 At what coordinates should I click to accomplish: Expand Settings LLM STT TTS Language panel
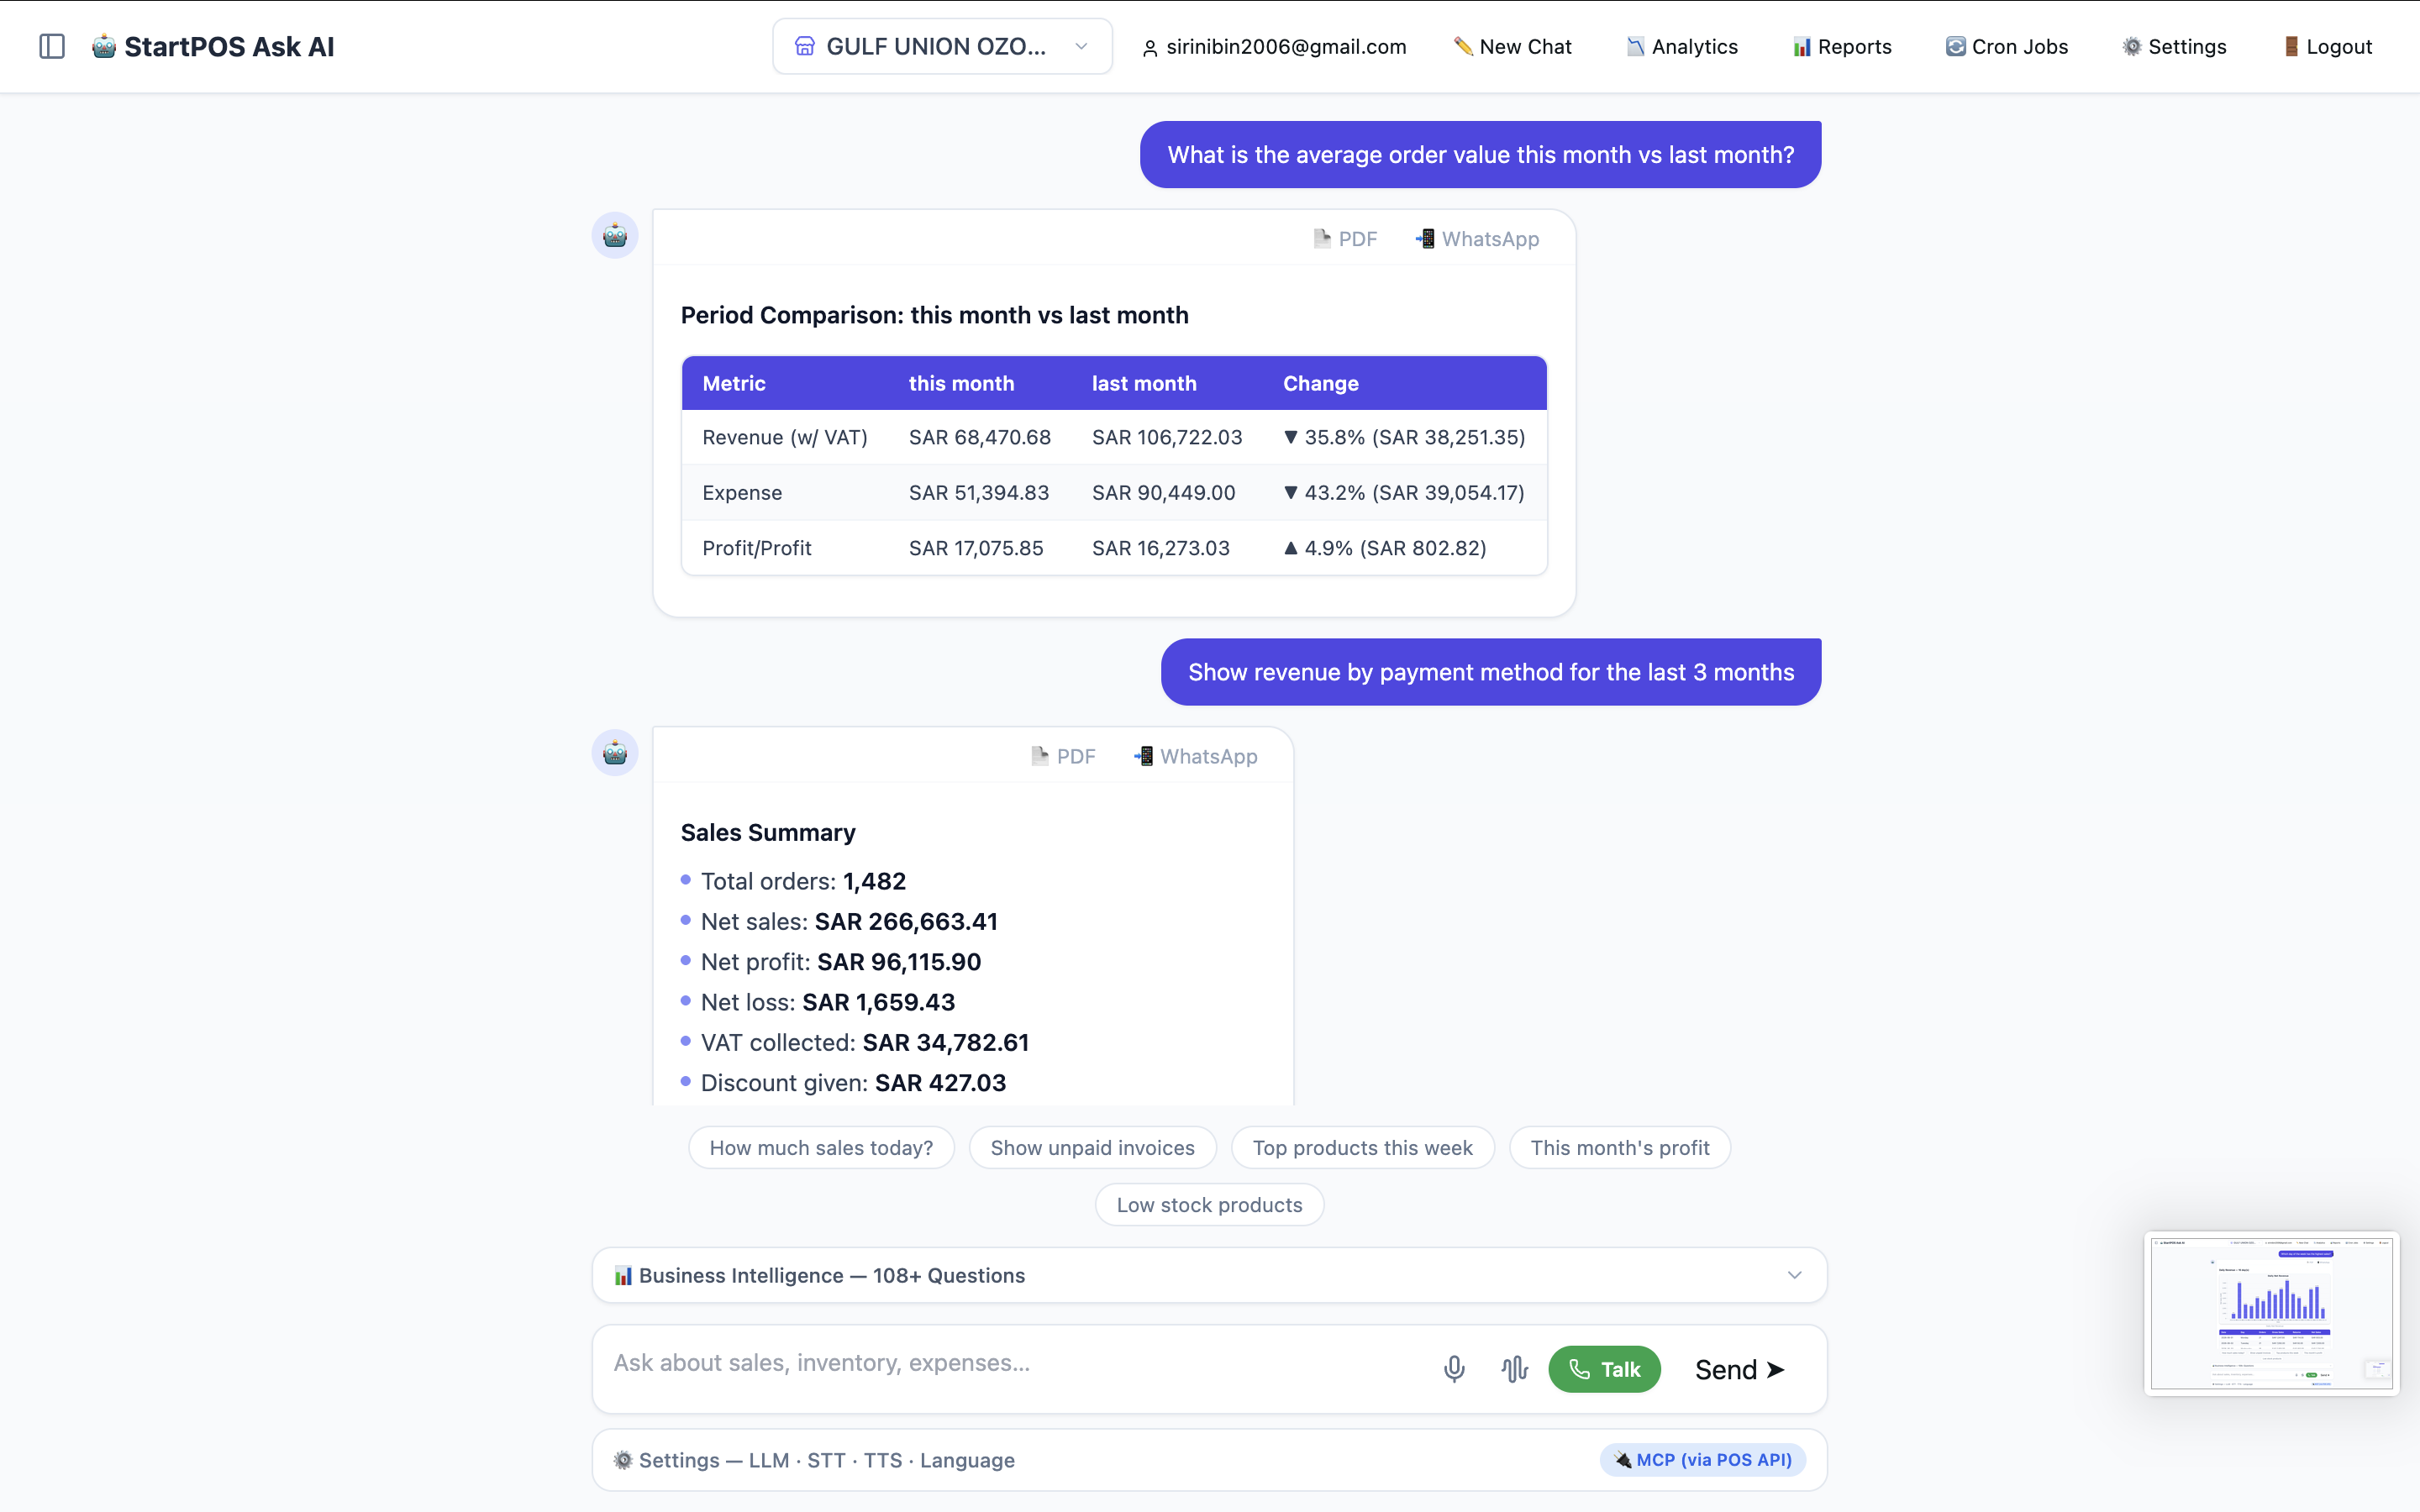(1209, 1460)
